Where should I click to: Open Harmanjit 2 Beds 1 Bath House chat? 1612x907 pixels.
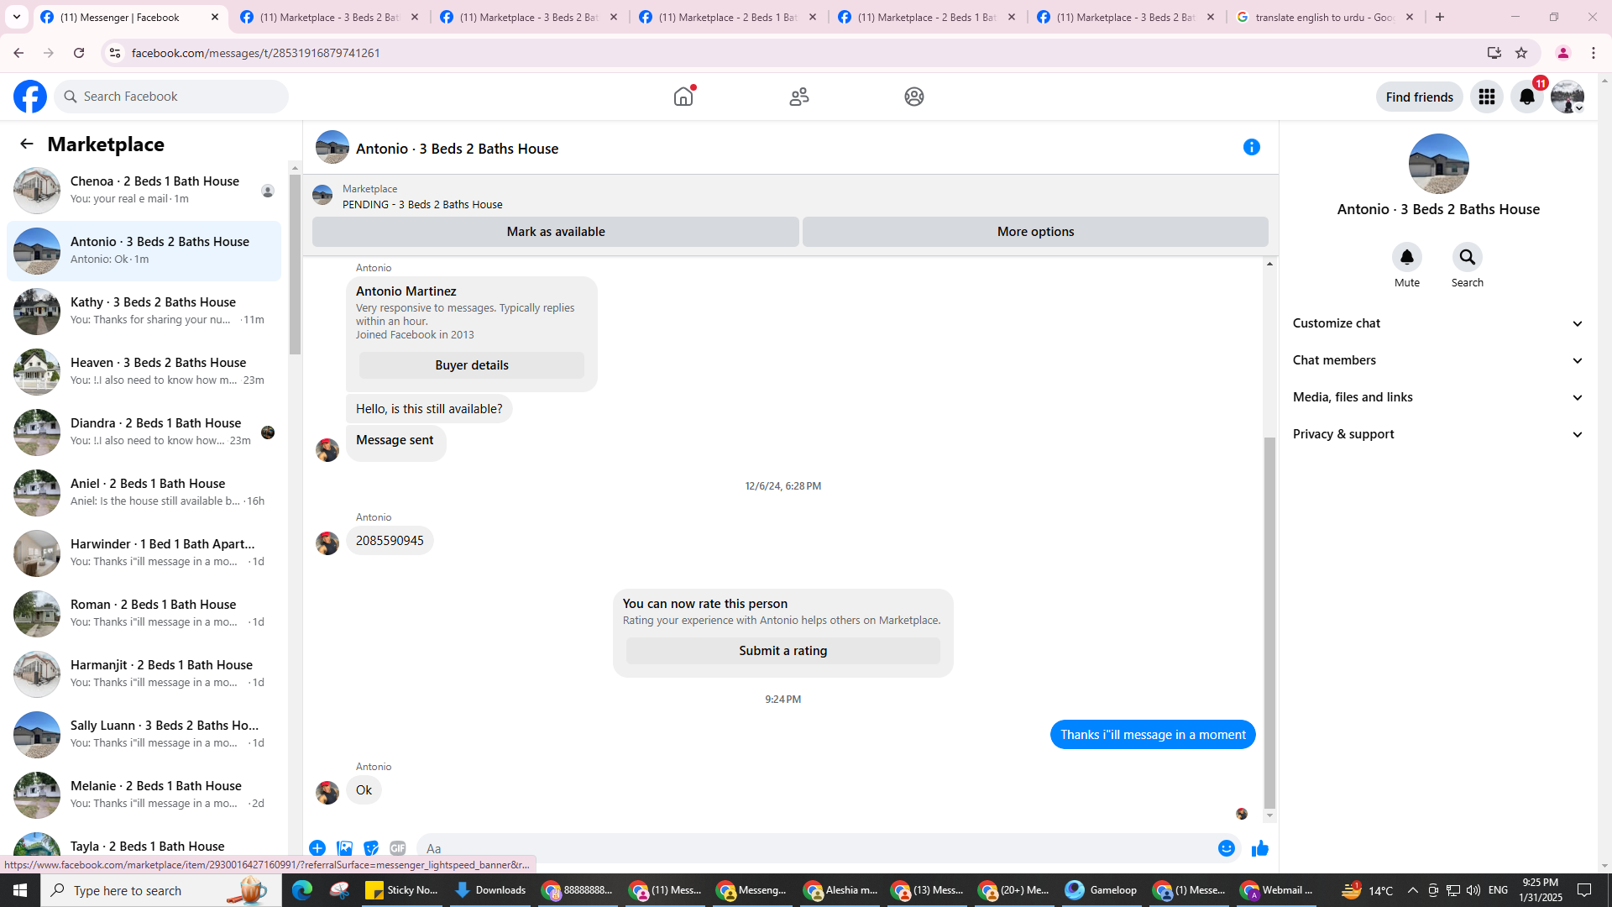(144, 674)
